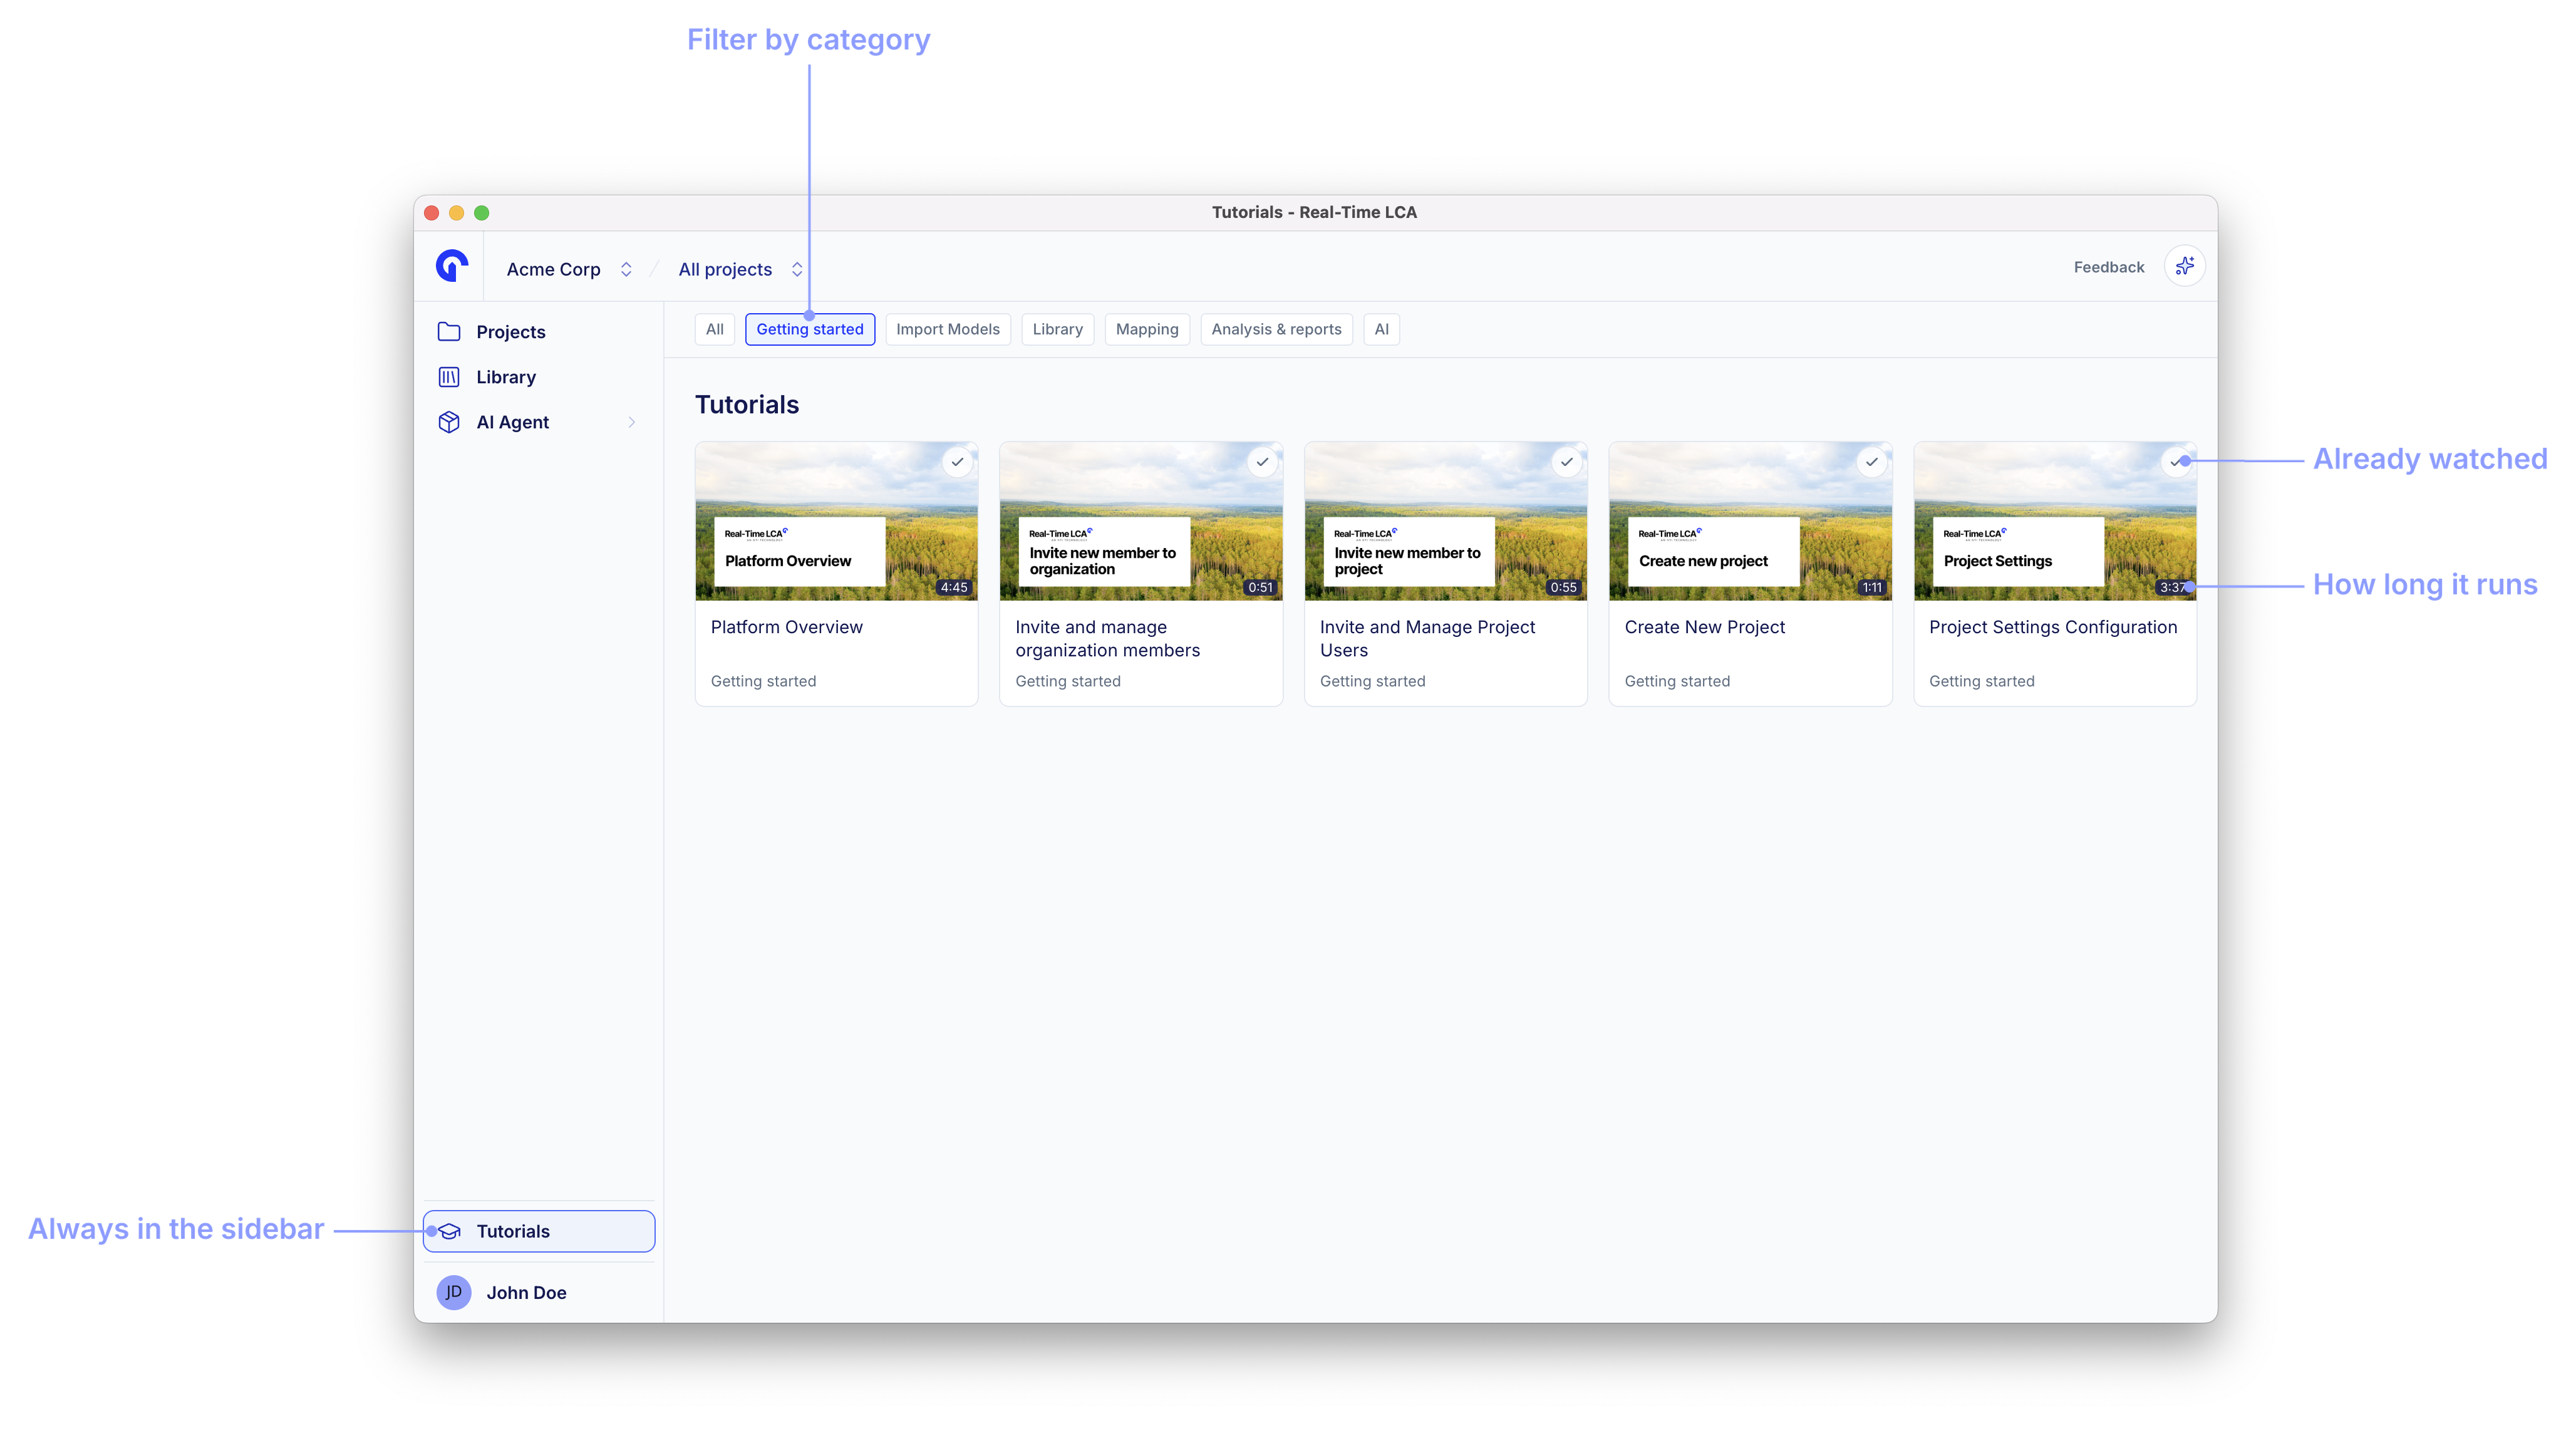The height and width of the screenshot is (1443, 2576).
Task: Click the JD user avatar
Action: point(453,1292)
